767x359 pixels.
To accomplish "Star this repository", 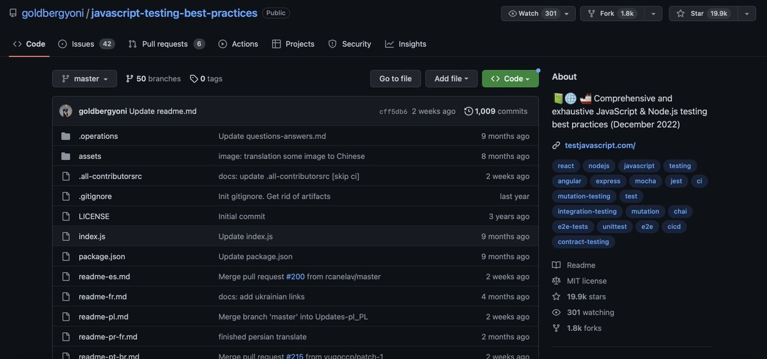I will (702, 13).
